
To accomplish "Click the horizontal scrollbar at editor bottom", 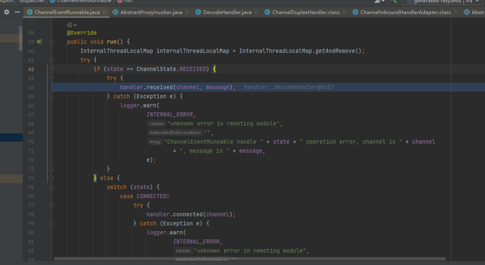I will (250, 259).
